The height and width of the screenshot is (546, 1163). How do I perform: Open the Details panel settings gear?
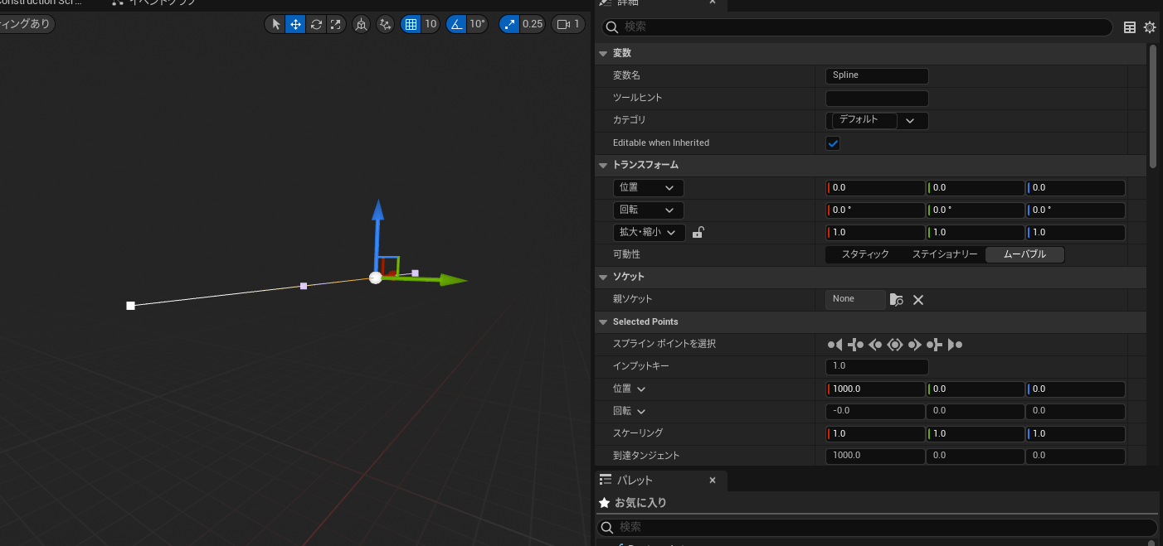click(x=1150, y=27)
